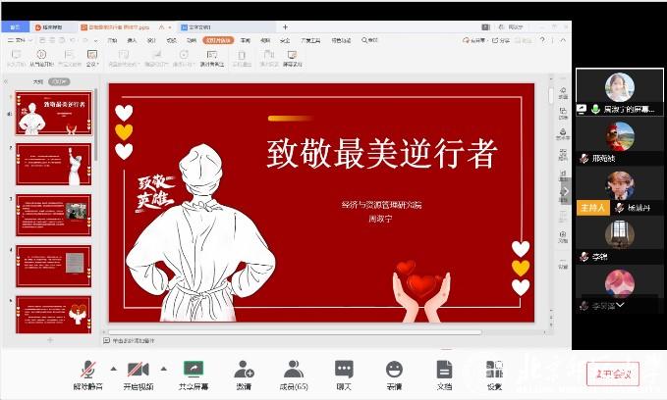
Task: Open the 文档 documents icon
Action: click(444, 370)
